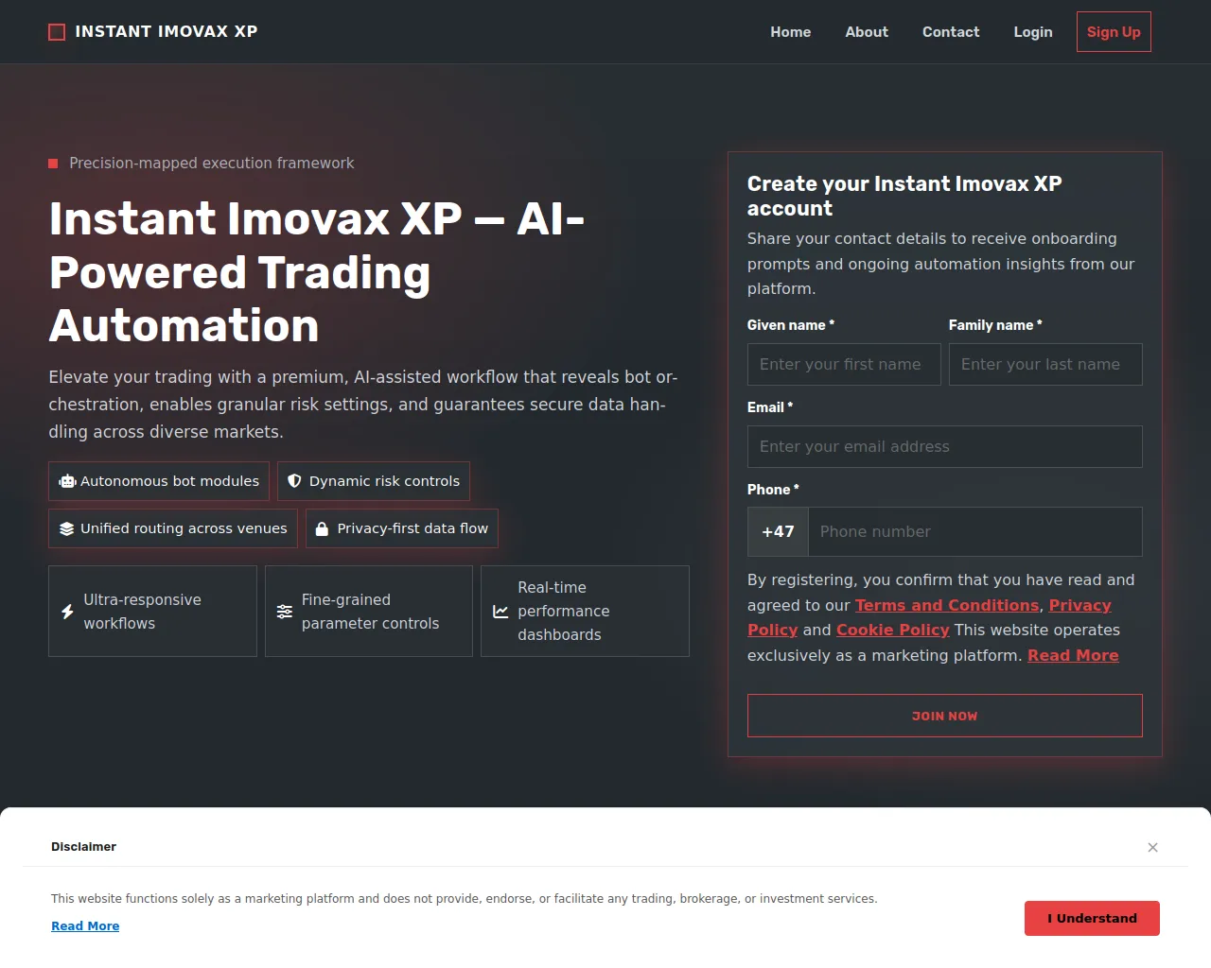Submit the form with JOIN NOW
Screen dimensions: 1211x968
[x=944, y=716]
